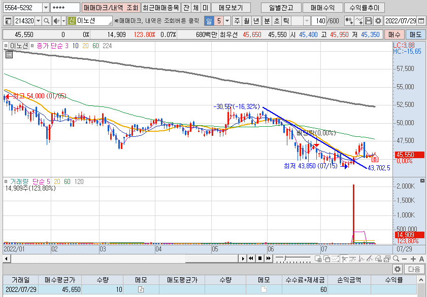This screenshot has width=427, height=297.
Task: Select 일 daily period toggle
Action: coord(209,21)
